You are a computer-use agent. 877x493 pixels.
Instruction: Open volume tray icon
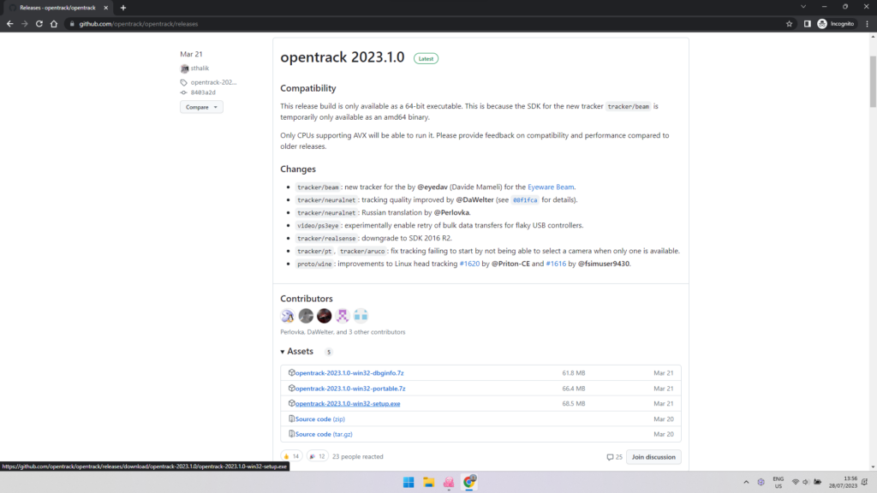coord(805,483)
